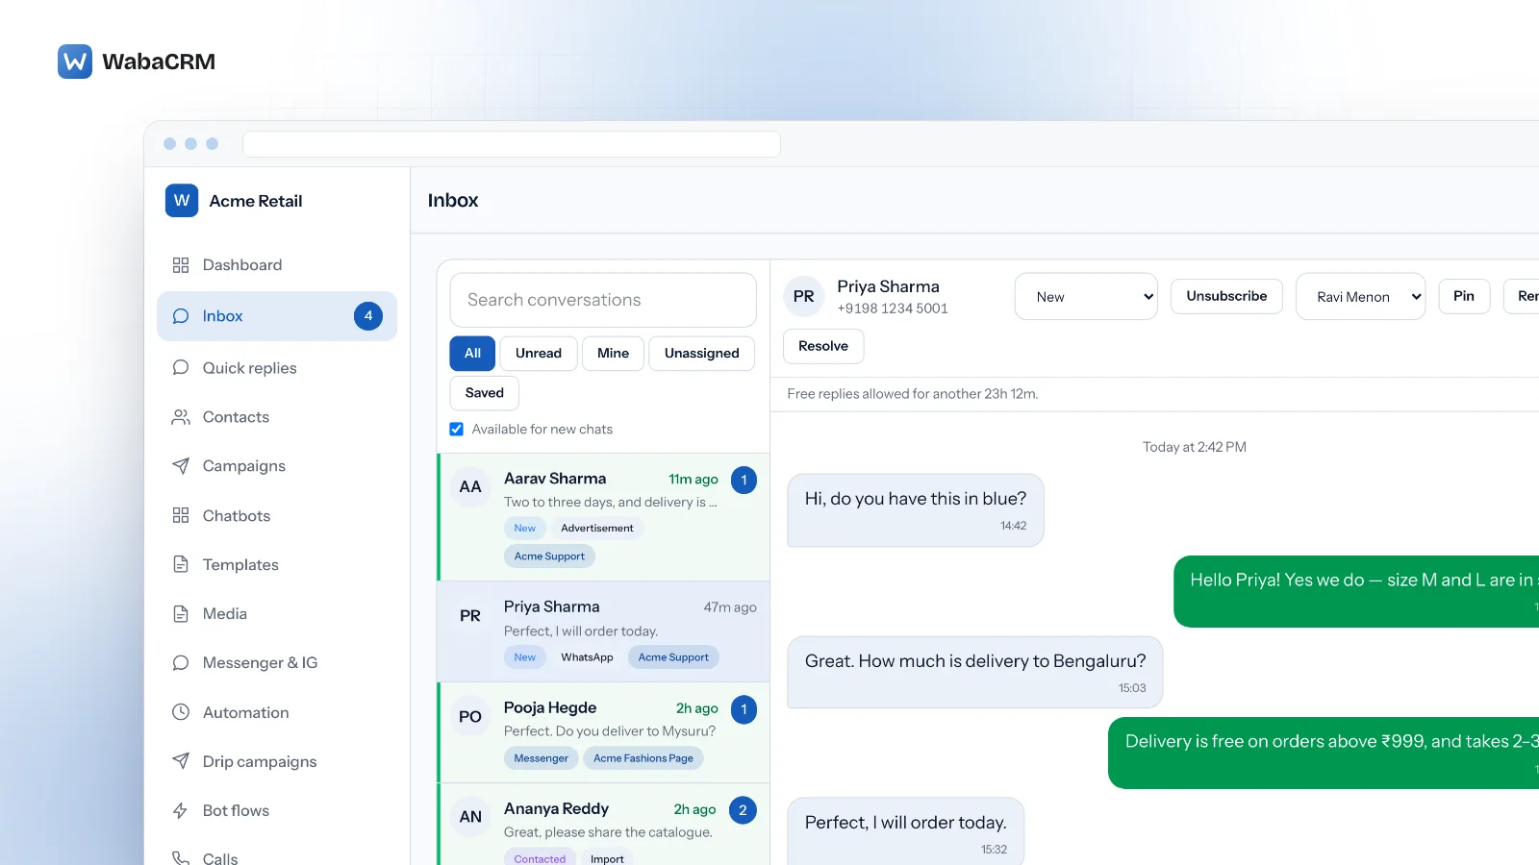Open the Dashboard grid icon
The height and width of the screenshot is (865, 1539).
tap(181, 265)
